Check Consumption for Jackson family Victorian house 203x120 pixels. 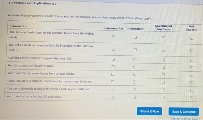[x=114, y=37]
